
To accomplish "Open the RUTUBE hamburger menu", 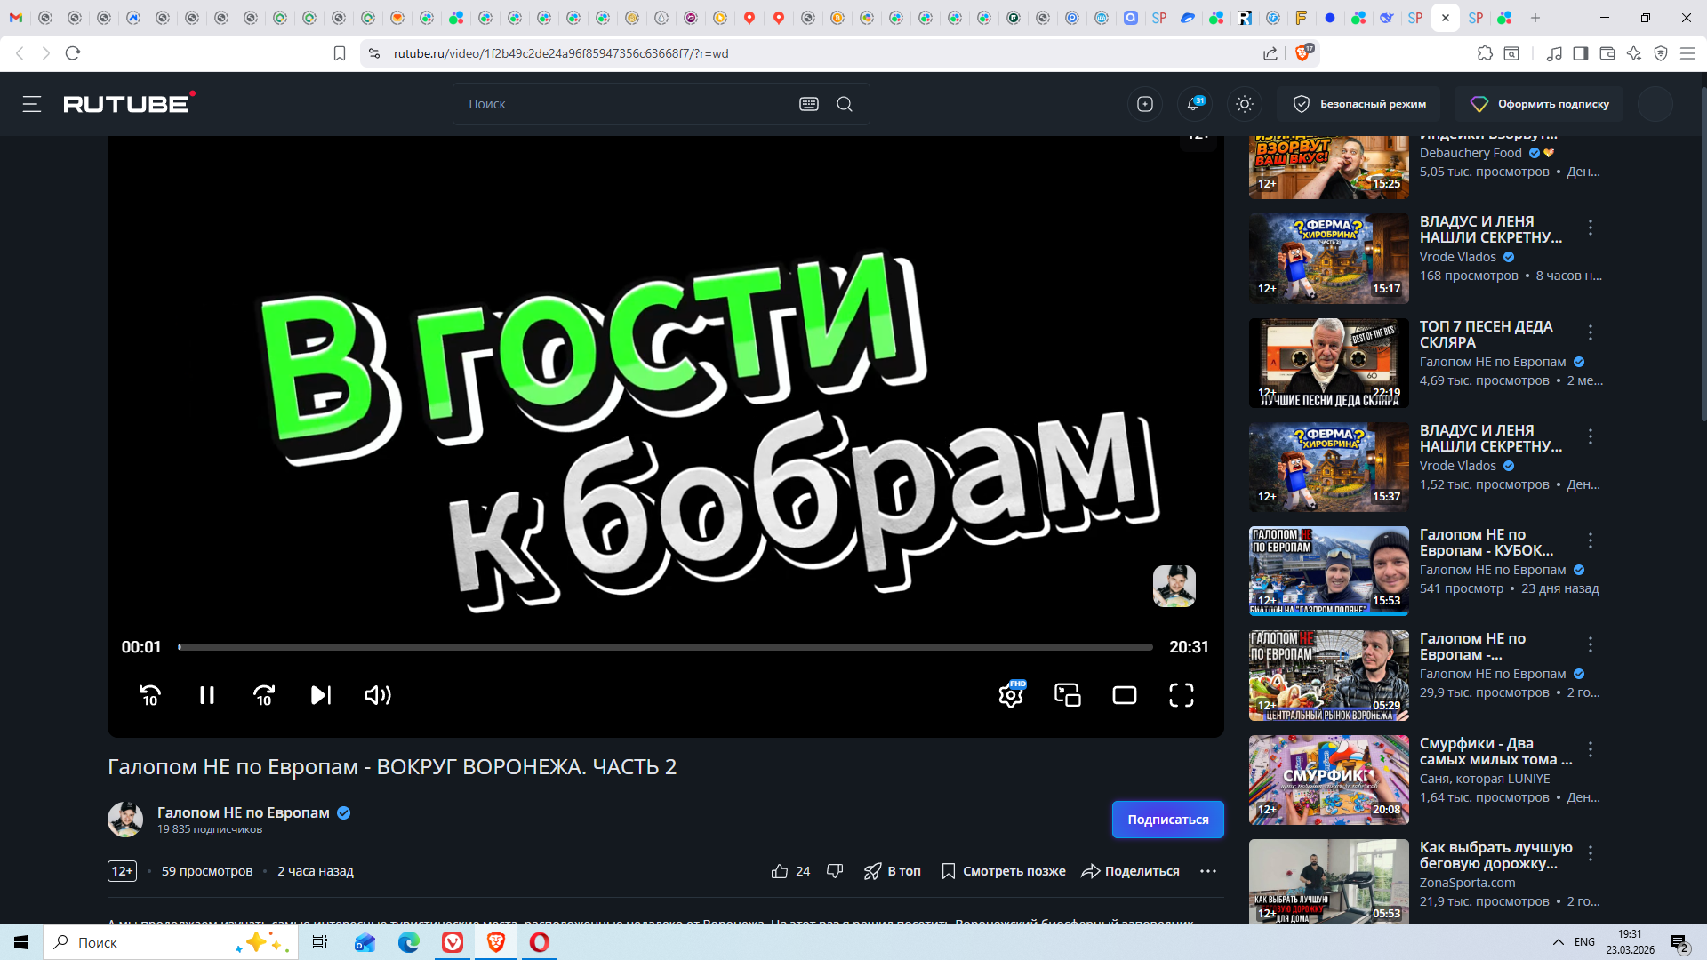I will coord(32,104).
